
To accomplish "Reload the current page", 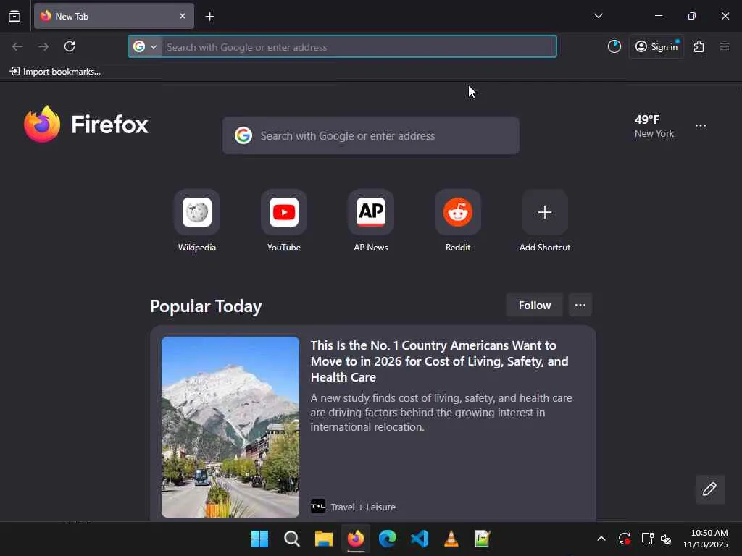I will click(x=70, y=46).
